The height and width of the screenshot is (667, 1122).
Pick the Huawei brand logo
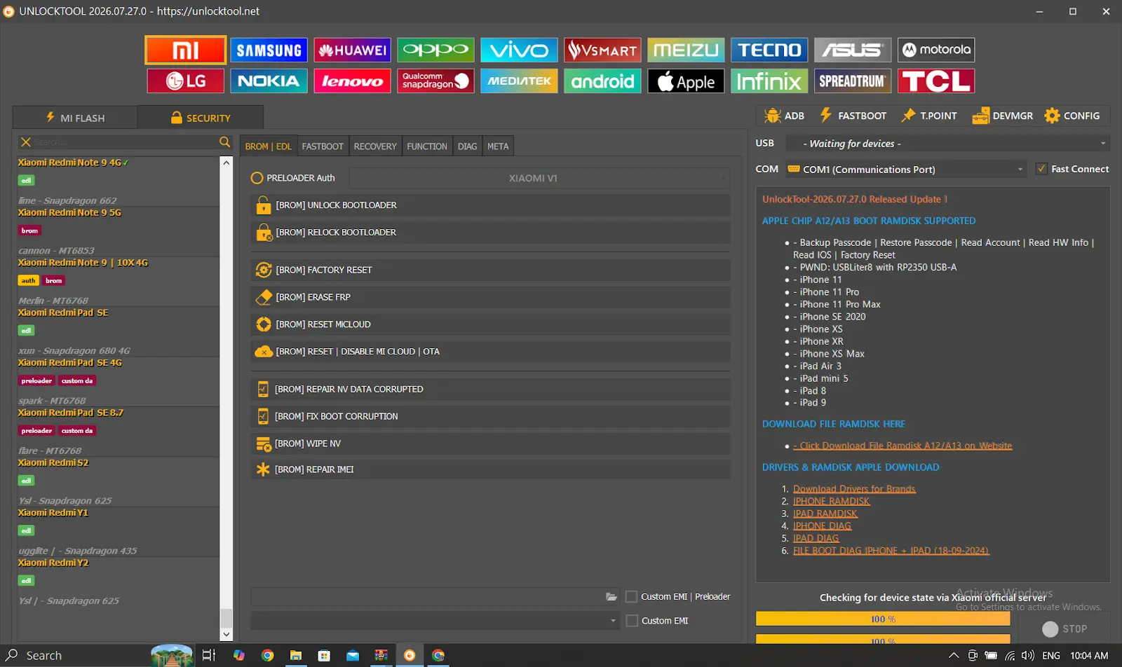352,50
